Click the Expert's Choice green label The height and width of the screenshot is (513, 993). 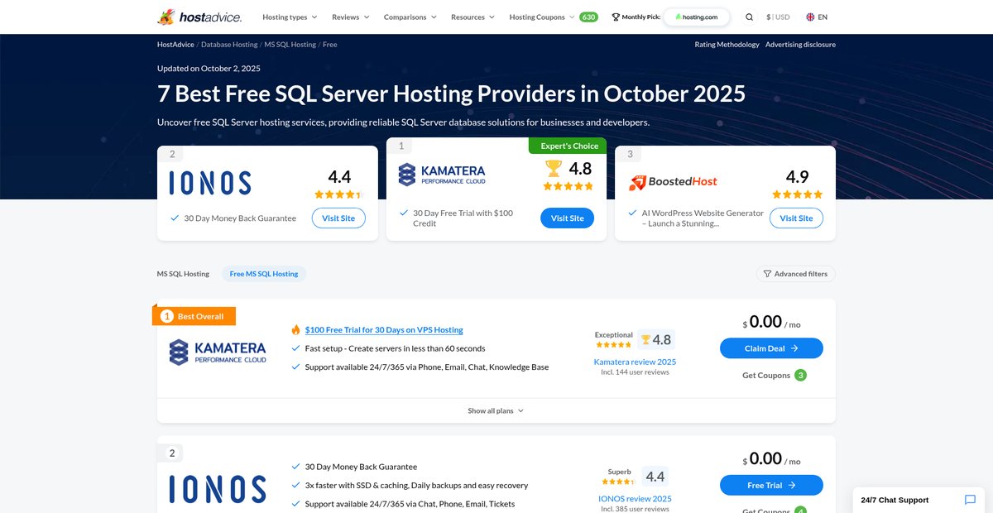[x=568, y=146]
